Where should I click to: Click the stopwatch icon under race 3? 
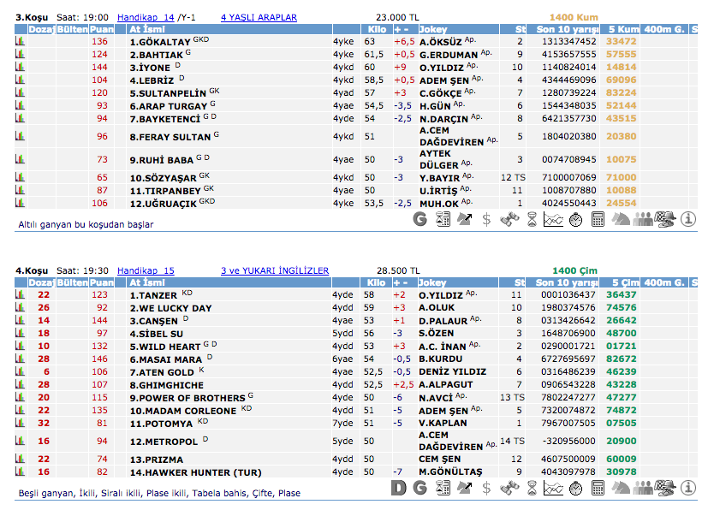coord(575,220)
